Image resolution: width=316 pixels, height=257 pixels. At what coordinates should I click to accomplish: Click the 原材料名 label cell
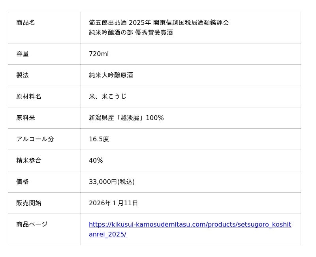coord(29,97)
